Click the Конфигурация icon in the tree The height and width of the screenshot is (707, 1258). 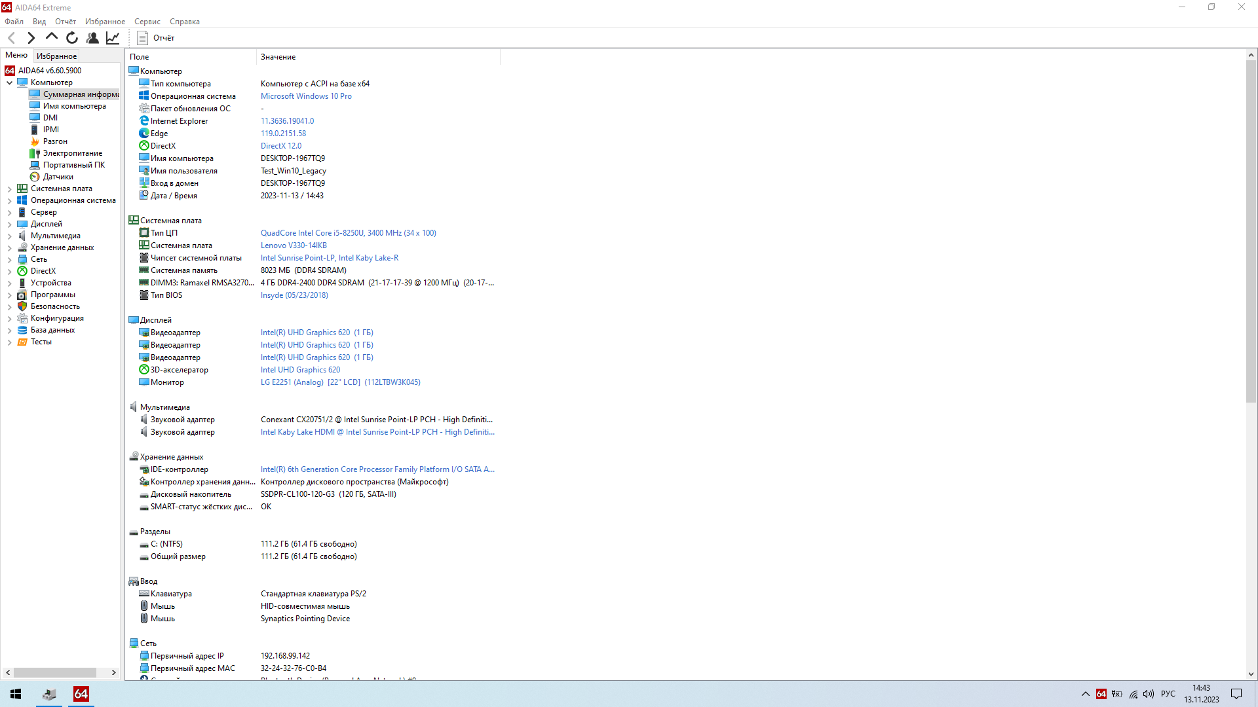[22, 318]
